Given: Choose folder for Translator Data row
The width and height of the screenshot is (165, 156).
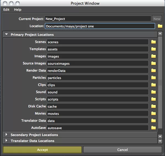Looking at the screenshot, I should pyautogui.click(x=153, y=121).
